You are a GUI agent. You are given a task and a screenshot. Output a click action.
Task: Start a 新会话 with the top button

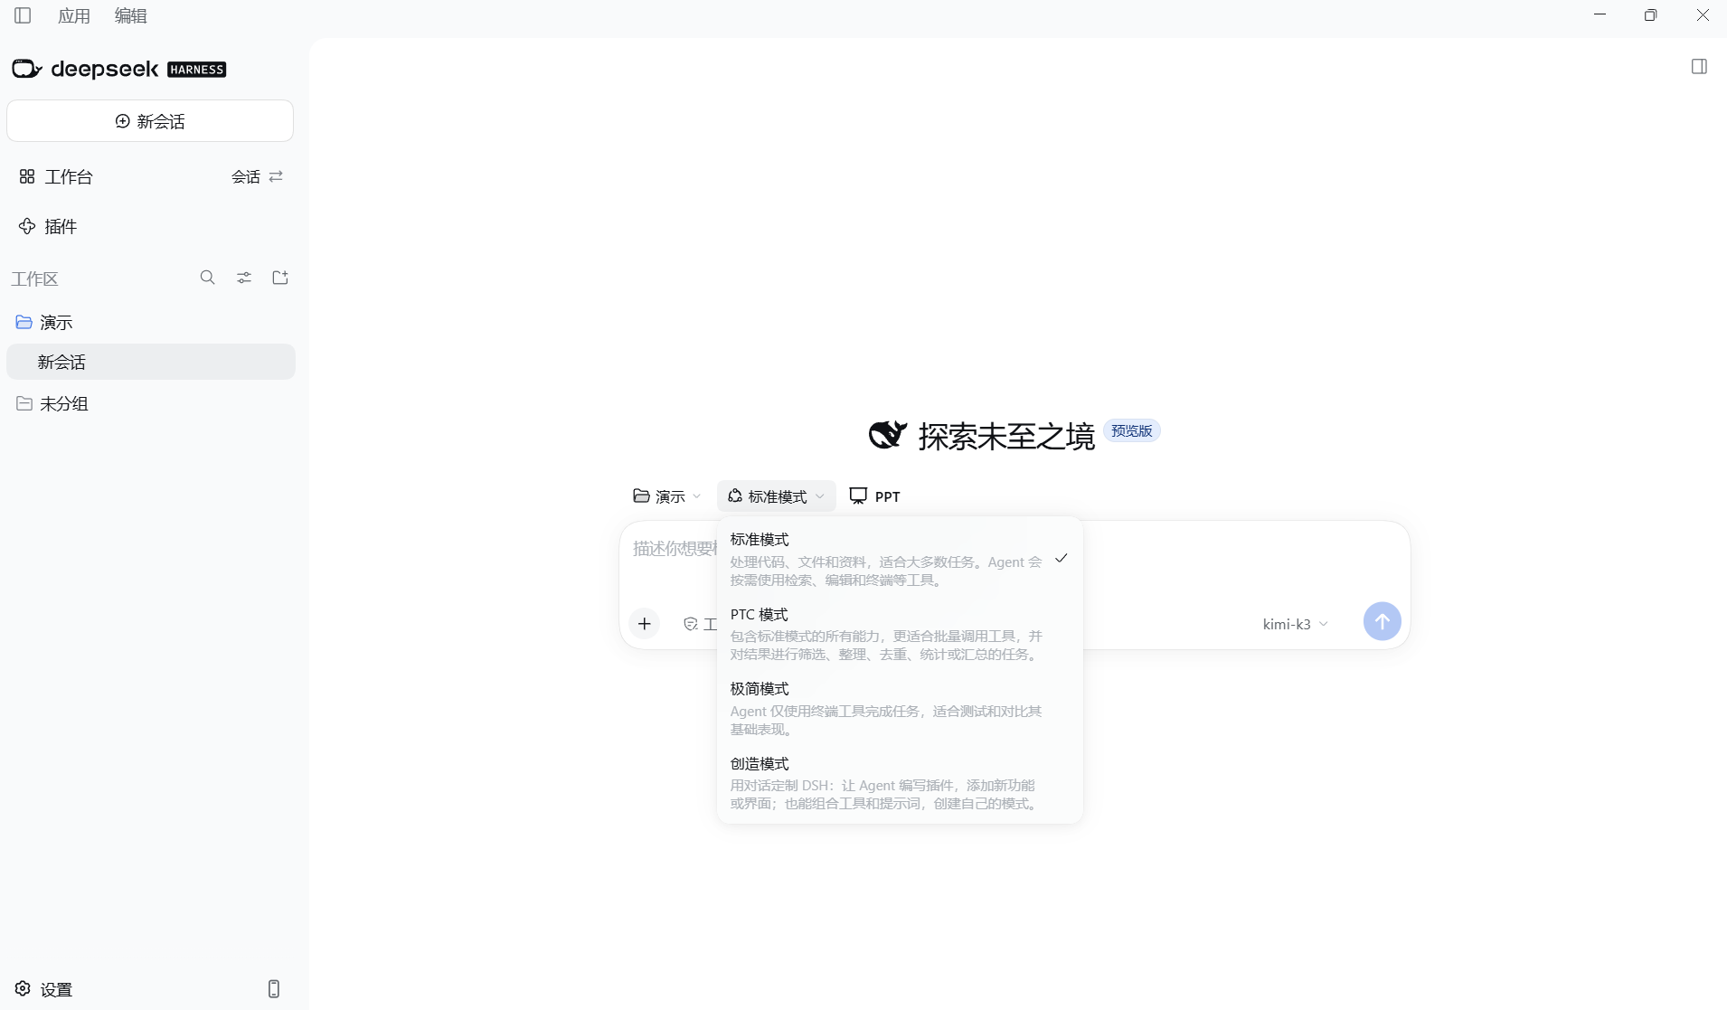pyautogui.click(x=150, y=121)
